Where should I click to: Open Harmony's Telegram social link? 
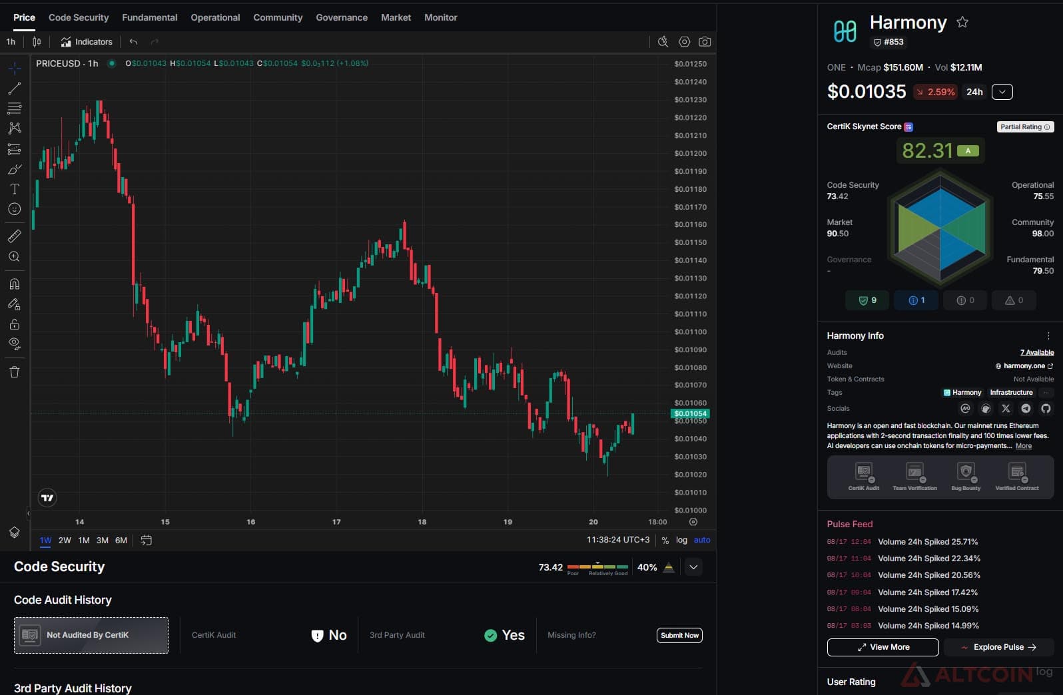click(1026, 409)
